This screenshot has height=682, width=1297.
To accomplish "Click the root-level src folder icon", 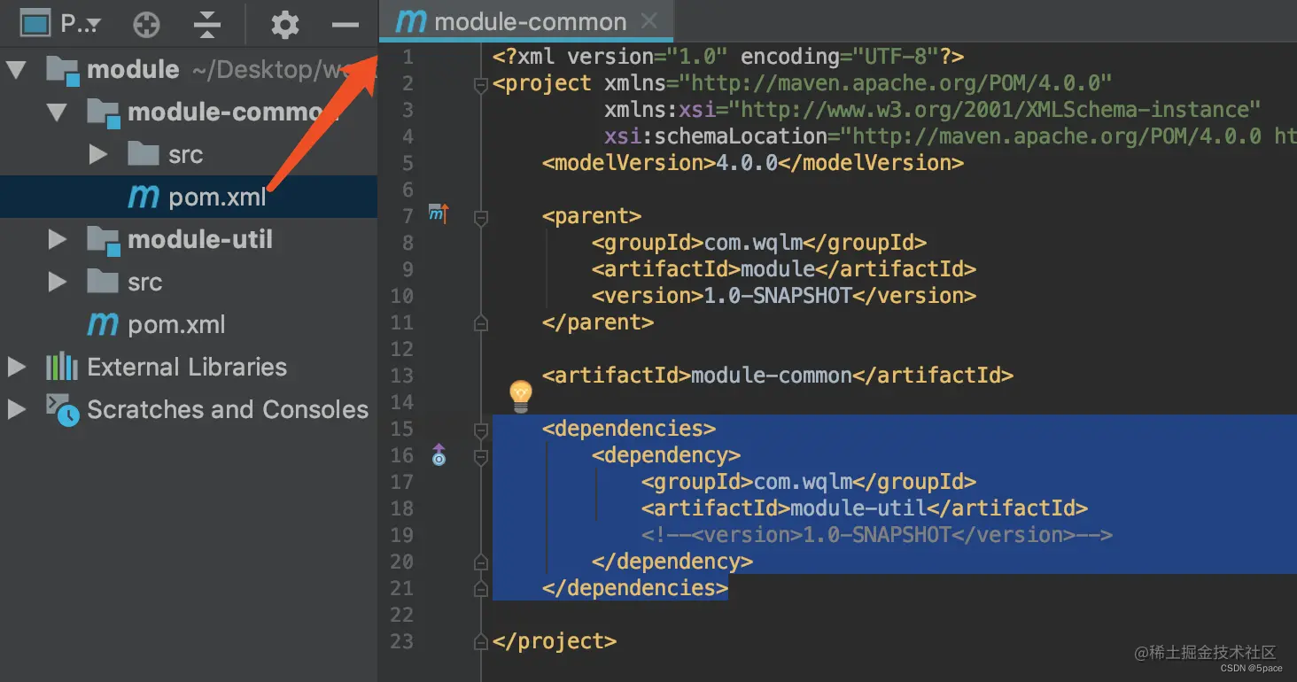I will [x=103, y=282].
